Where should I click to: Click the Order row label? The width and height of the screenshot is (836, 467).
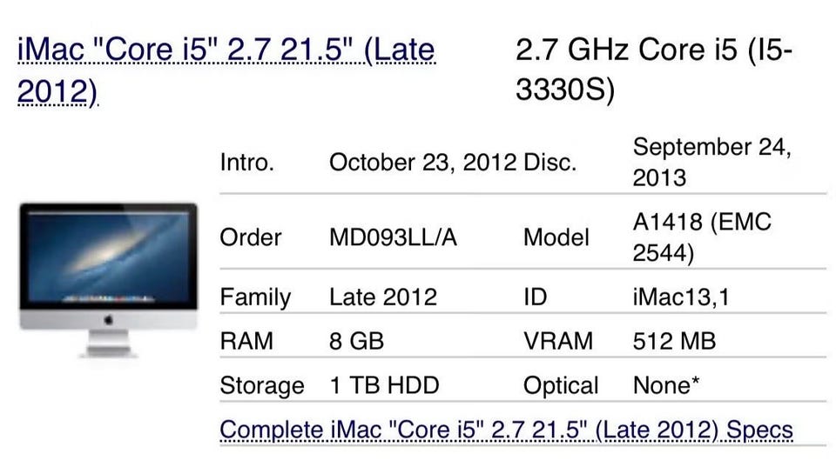(251, 237)
